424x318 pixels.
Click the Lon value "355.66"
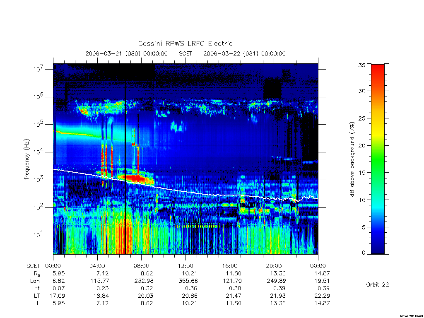point(188,281)
